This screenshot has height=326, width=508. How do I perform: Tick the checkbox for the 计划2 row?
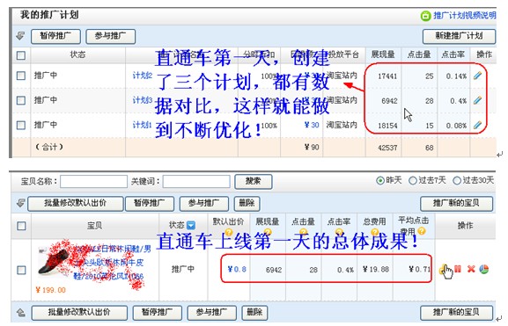coord(21,76)
